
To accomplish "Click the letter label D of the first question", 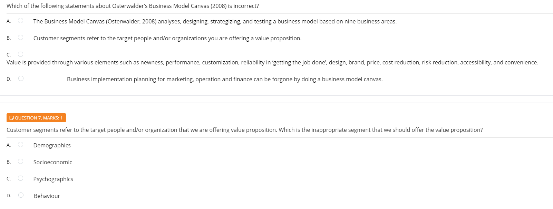I will tap(8, 79).
